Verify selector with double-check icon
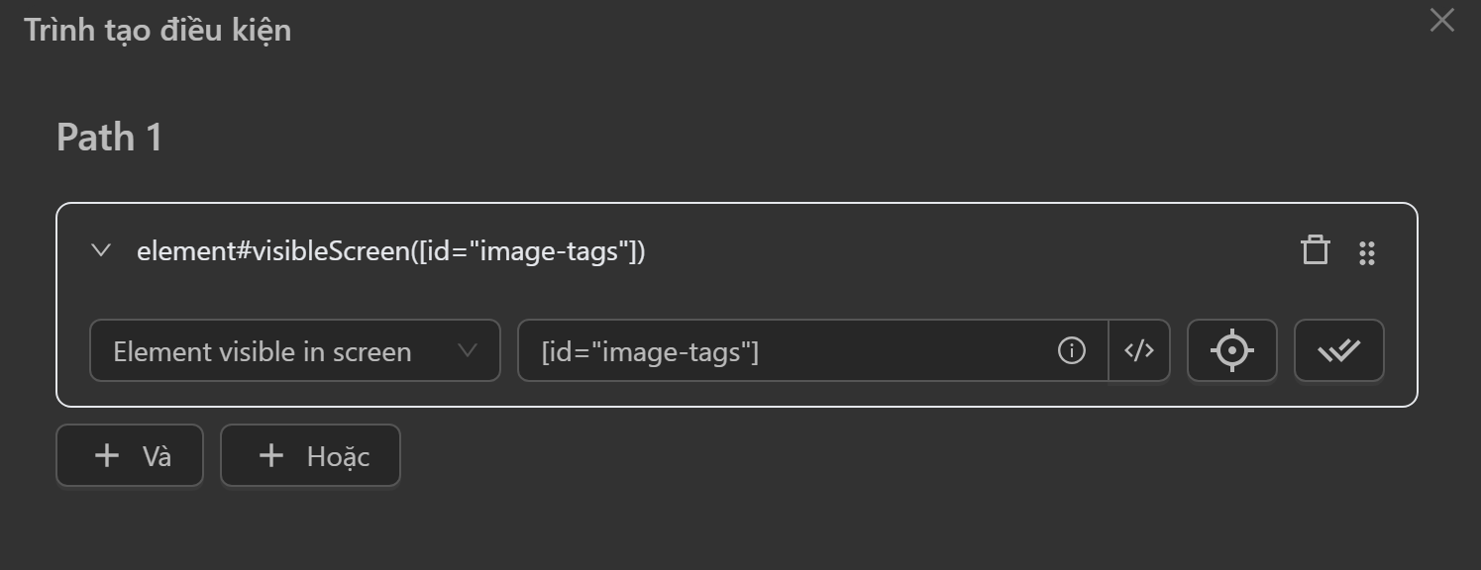1481x570 pixels. coord(1338,350)
